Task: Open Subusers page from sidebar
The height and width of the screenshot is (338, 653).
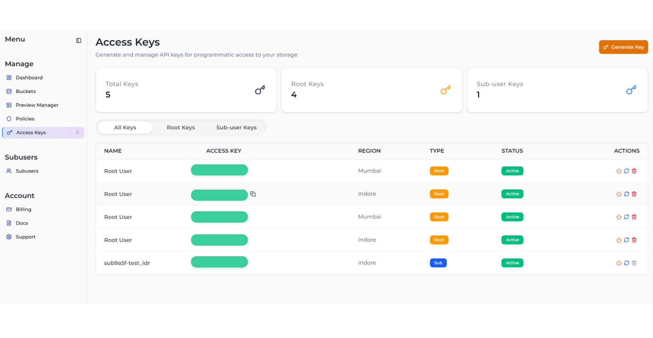Action: (x=27, y=171)
